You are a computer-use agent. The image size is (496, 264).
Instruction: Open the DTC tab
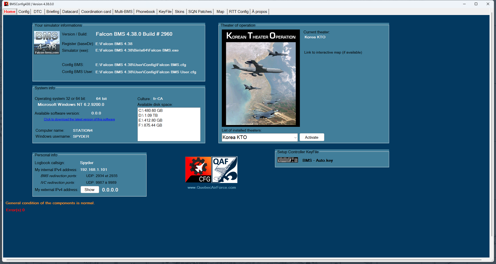click(x=38, y=12)
